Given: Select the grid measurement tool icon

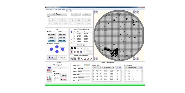Looking at the screenshot, I should [79, 59].
